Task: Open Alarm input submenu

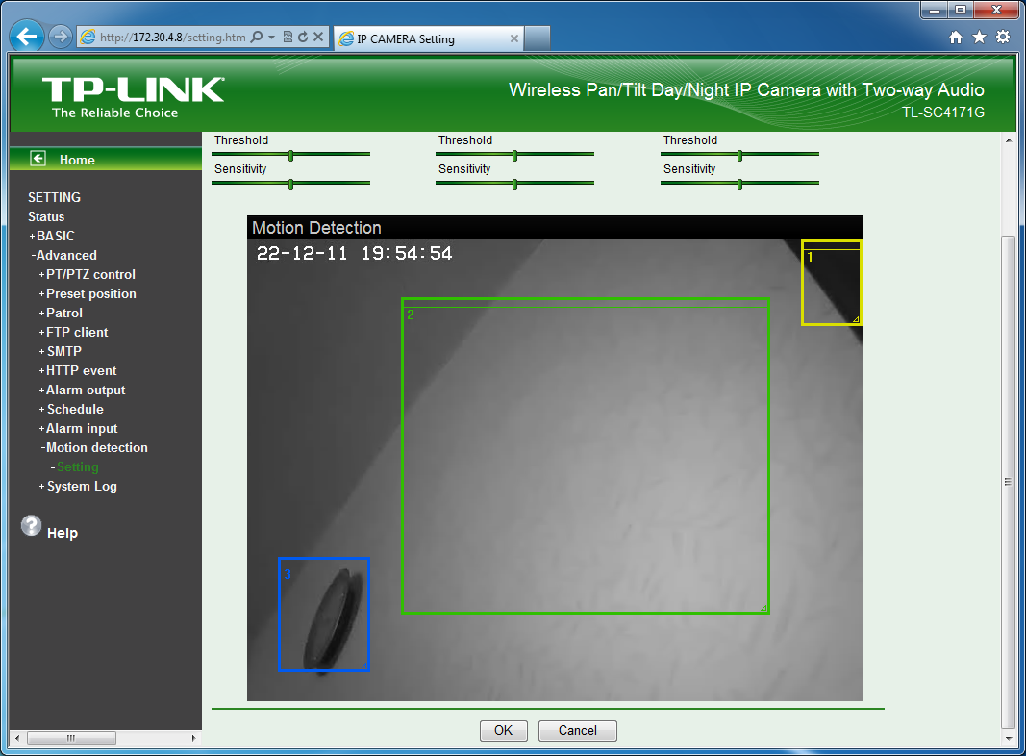Action: [78, 428]
